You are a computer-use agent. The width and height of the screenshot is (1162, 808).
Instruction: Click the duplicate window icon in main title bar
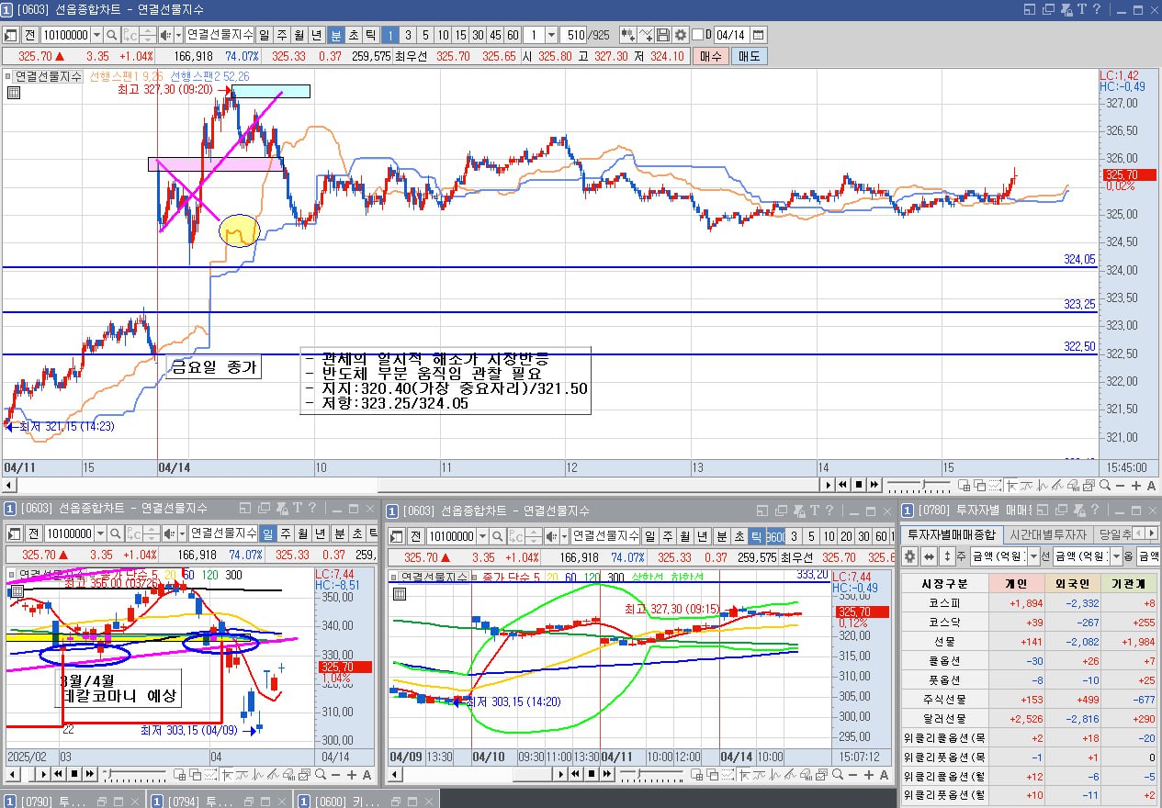point(1048,9)
